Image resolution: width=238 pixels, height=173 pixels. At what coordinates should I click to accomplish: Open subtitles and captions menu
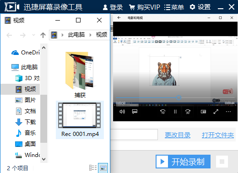pyautogui.click(x=135, y=112)
